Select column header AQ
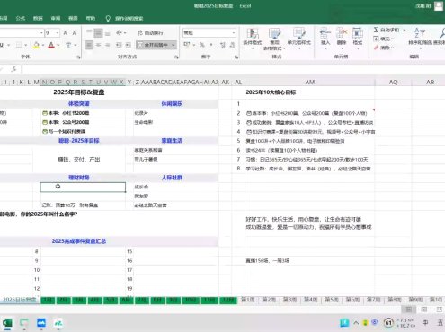The image size is (445, 332). coord(393,82)
